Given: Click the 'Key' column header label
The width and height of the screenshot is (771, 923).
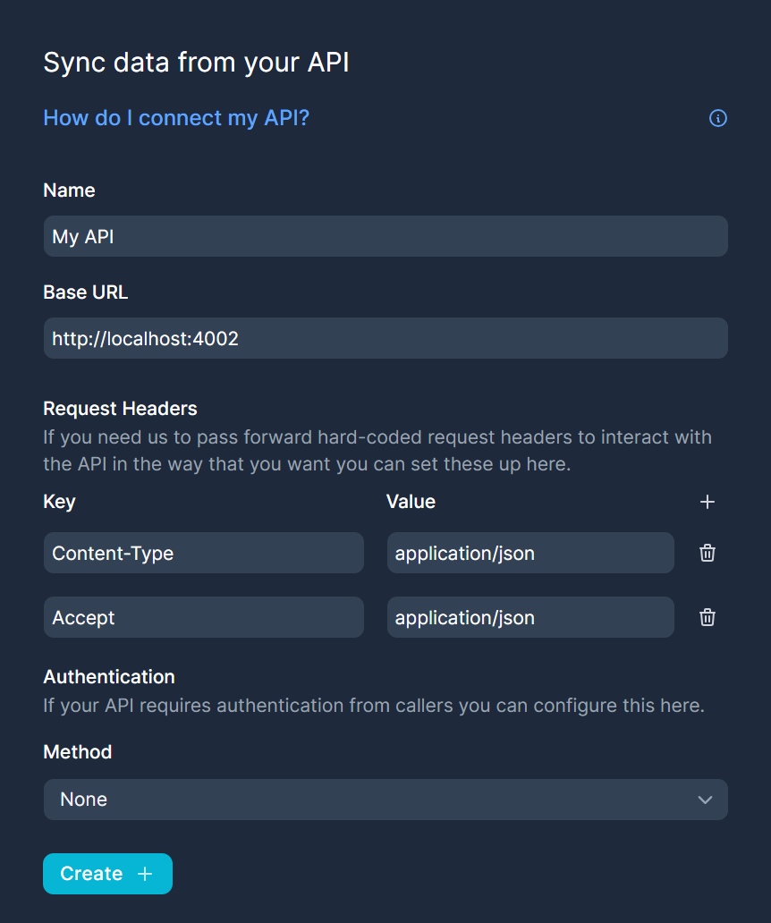Looking at the screenshot, I should (x=59, y=502).
